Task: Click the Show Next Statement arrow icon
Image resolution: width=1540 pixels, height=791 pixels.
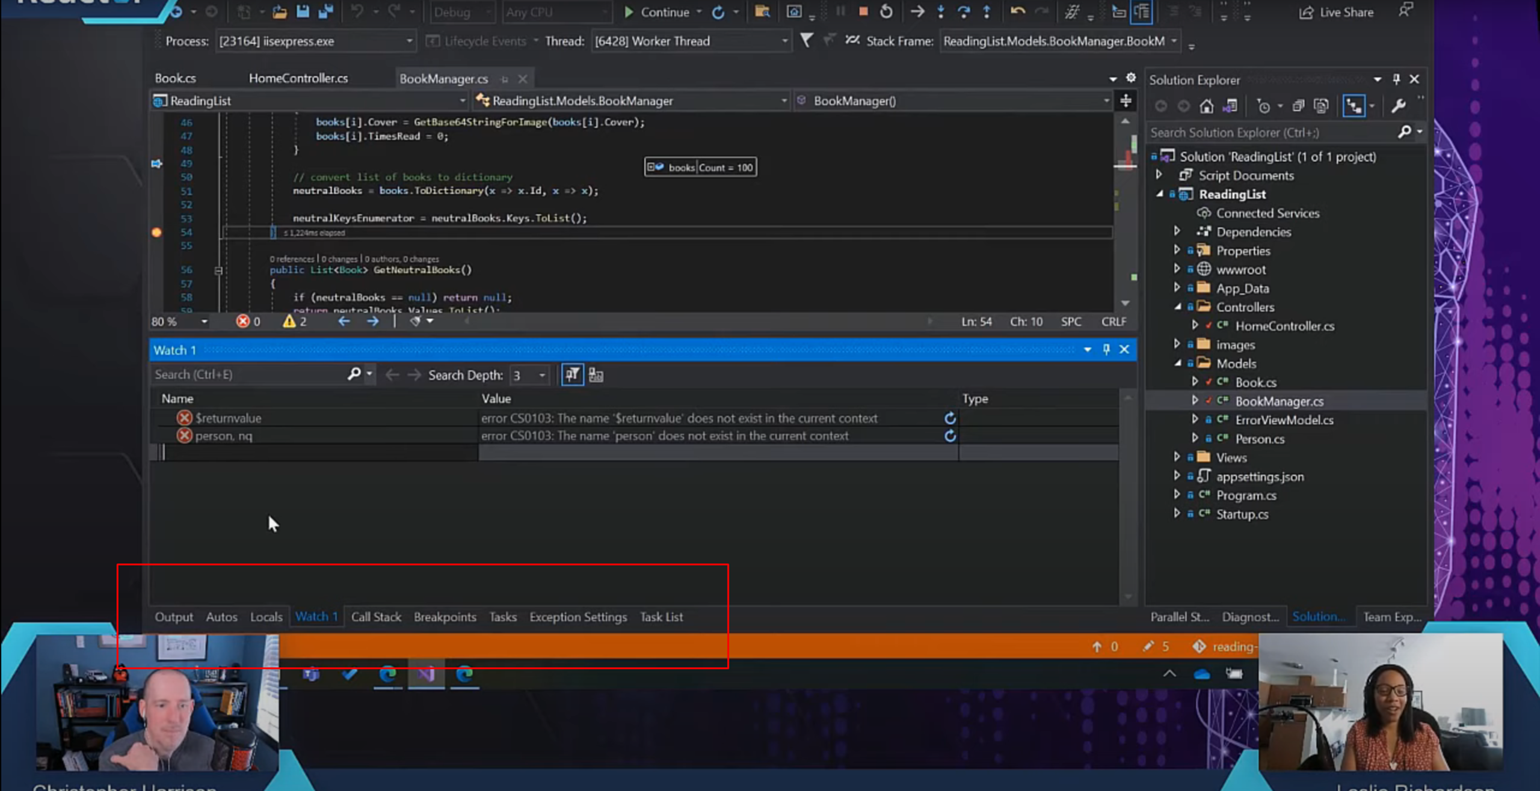Action: coord(917,11)
